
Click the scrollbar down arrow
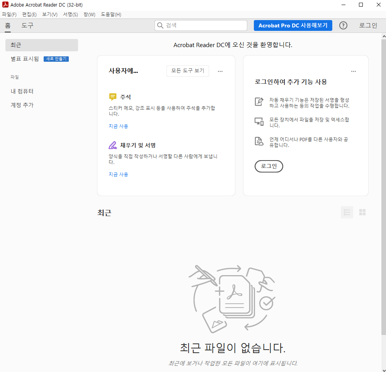point(384,370)
